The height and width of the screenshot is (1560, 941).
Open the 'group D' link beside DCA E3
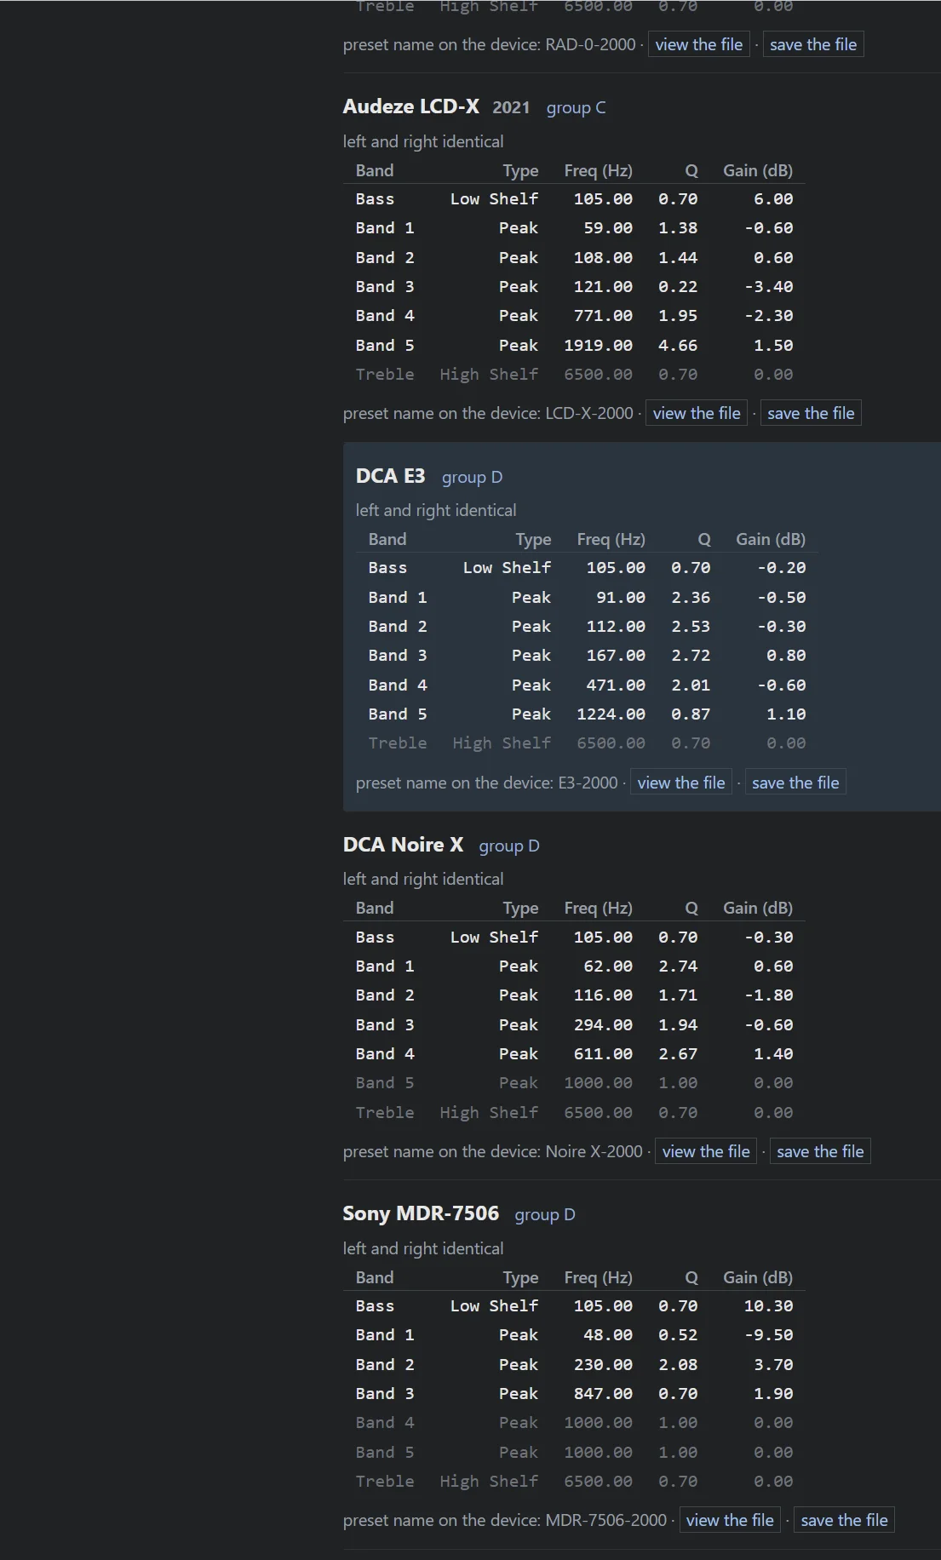pyautogui.click(x=472, y=477)
